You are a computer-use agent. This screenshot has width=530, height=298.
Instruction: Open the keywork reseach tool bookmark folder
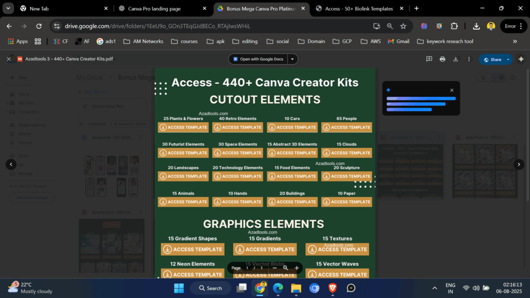[x=445, y=41]
